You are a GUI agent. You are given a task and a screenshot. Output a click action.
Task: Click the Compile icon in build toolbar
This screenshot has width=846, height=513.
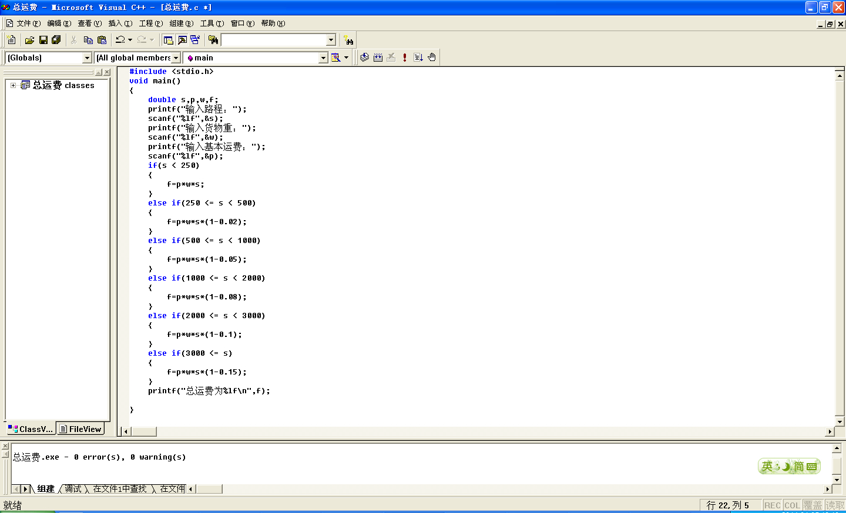(x=364, y=58)
